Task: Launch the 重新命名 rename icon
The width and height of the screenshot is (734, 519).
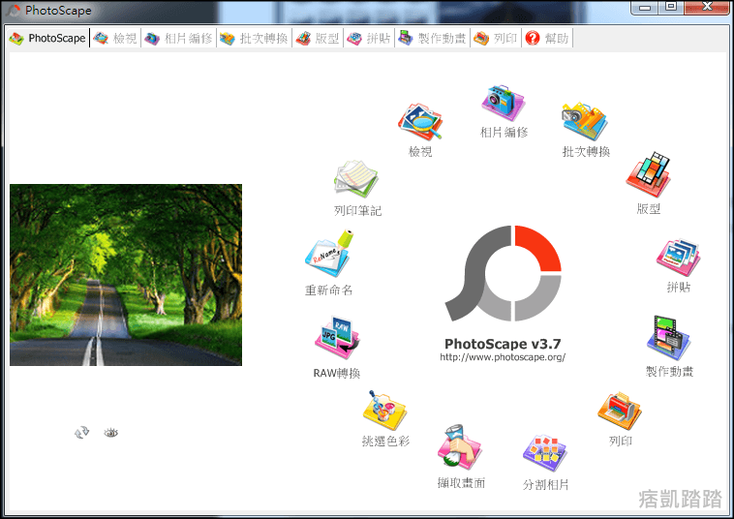Action: (328, 253)
